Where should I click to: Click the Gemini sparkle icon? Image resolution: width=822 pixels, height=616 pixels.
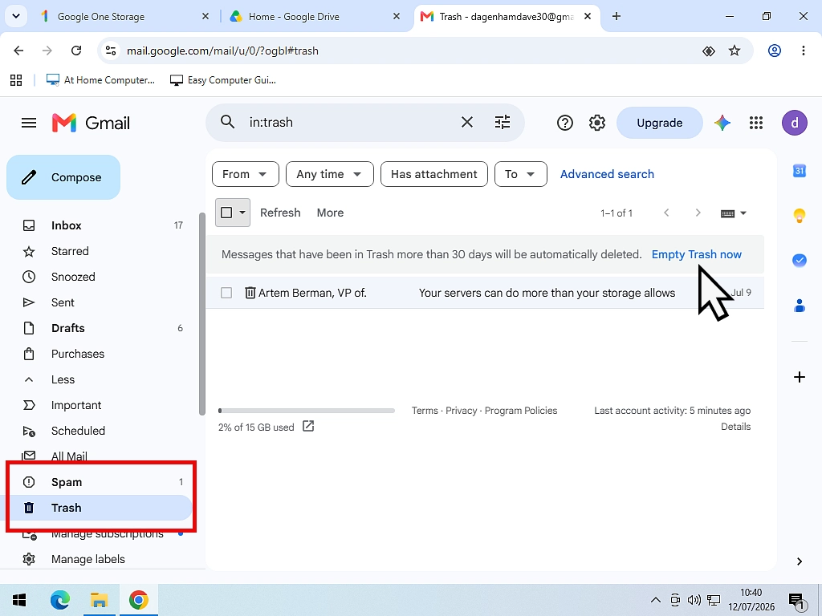[x=722, y=123]
